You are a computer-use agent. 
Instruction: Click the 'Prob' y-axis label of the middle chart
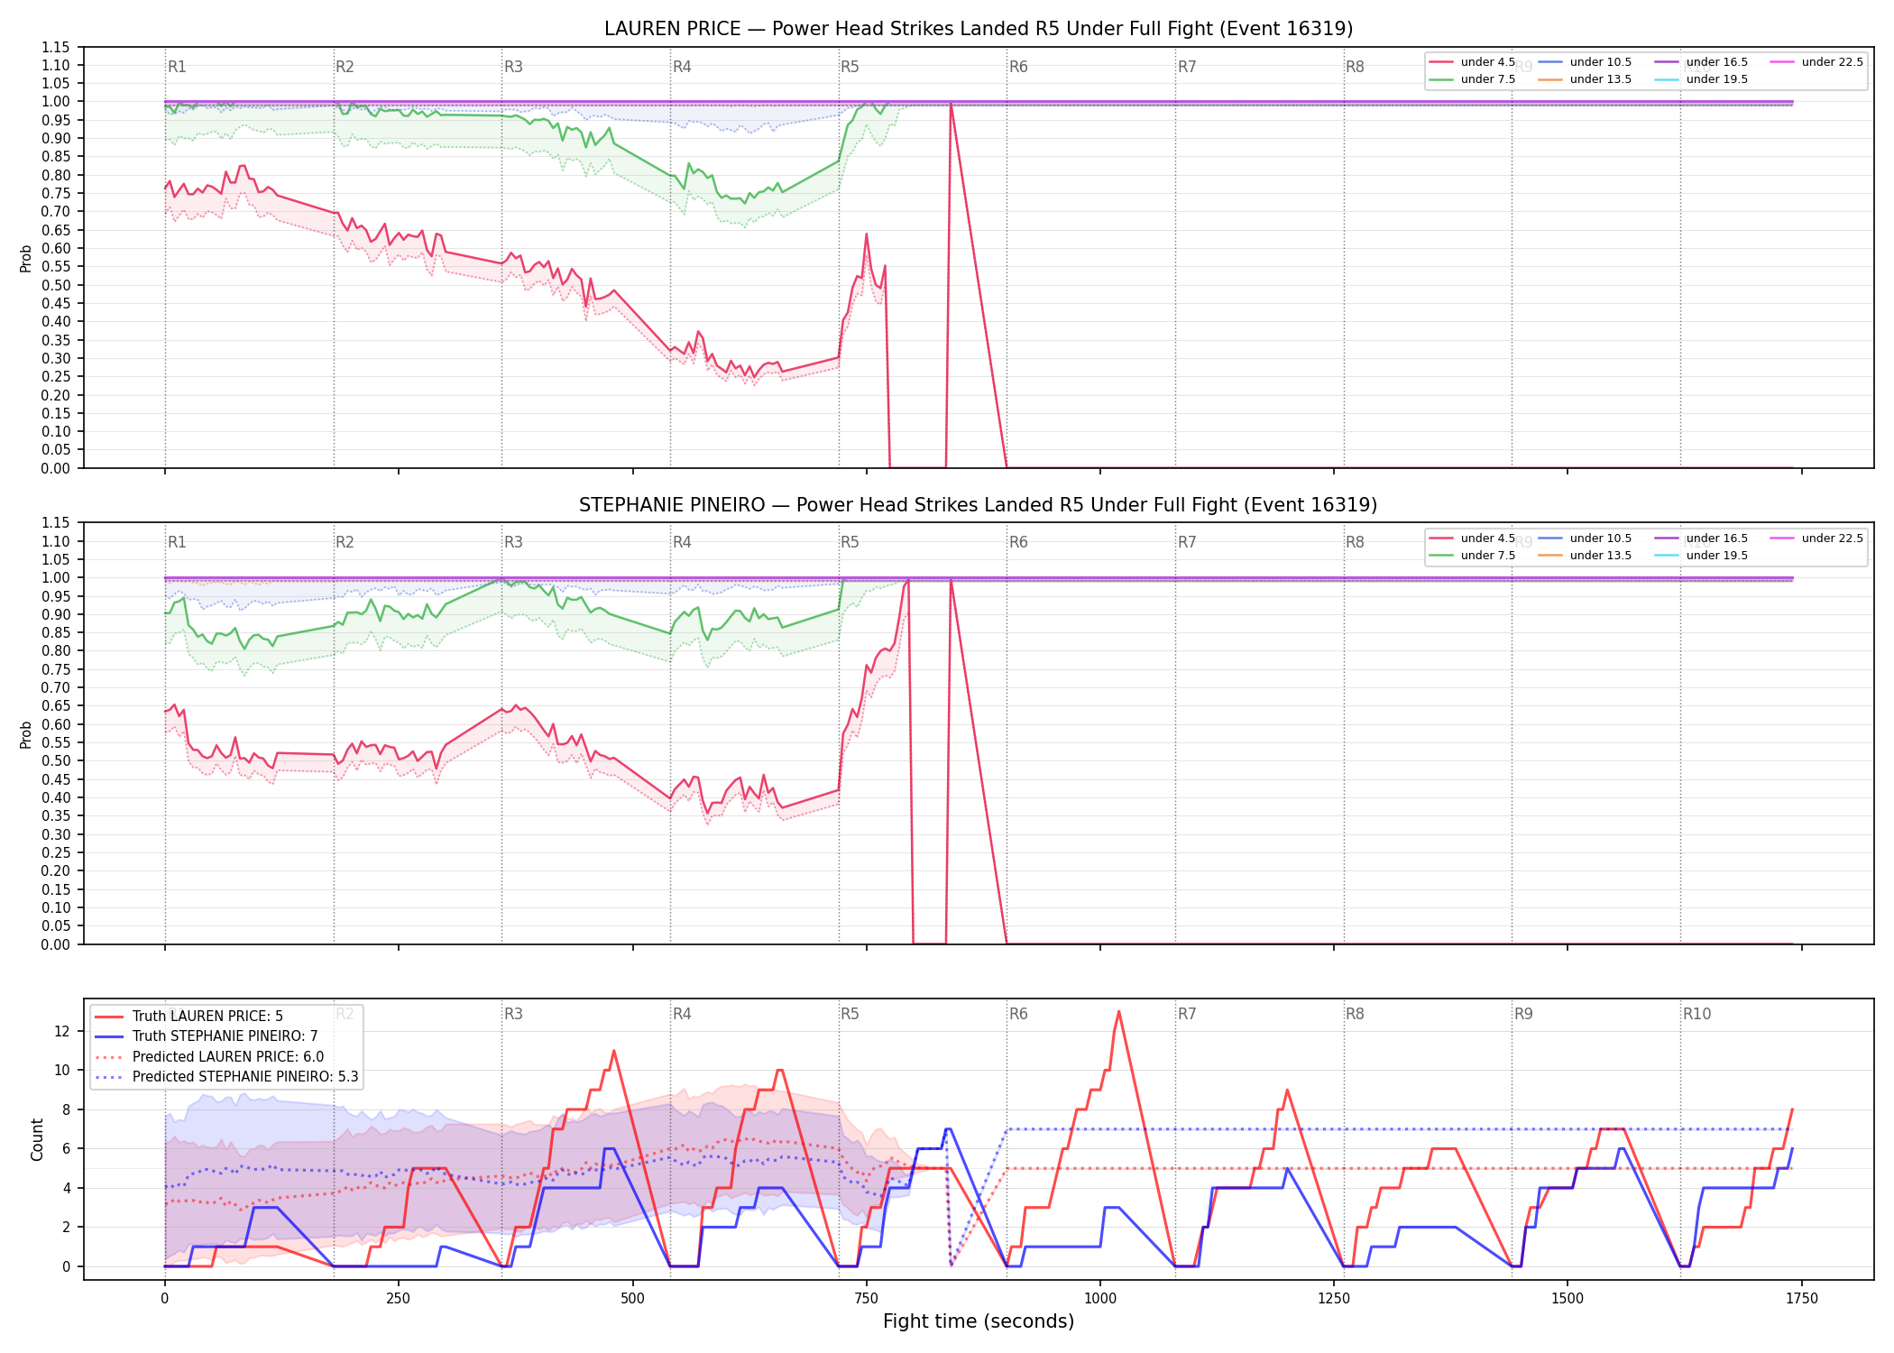pos(26,734)
